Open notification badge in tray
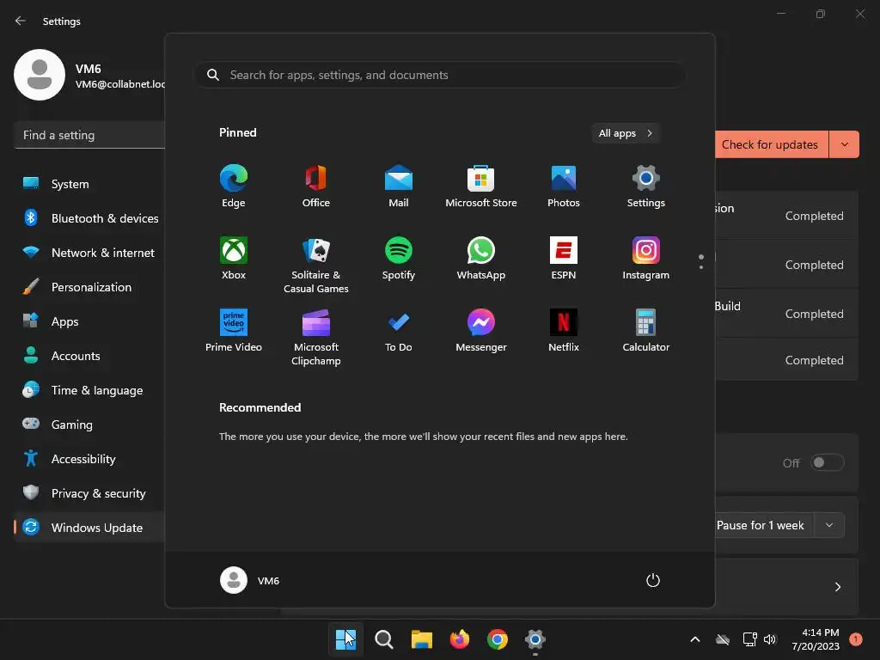The width and height of the screenshot is (880, 660). click(856, 639)
